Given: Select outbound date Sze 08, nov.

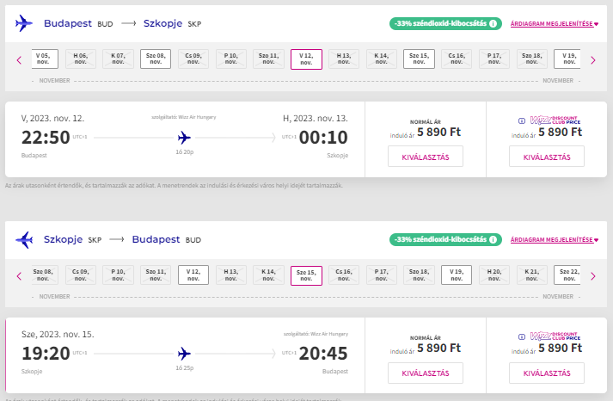Looking at the screenshot, I should pyautogui.click(x=156, y=59).
